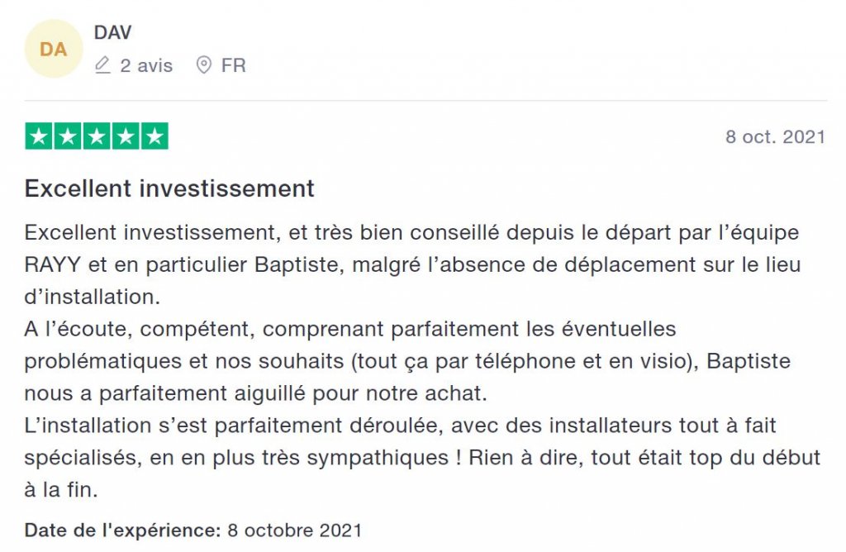Click the DA reviewer avatar circle

tap(54, 49)
